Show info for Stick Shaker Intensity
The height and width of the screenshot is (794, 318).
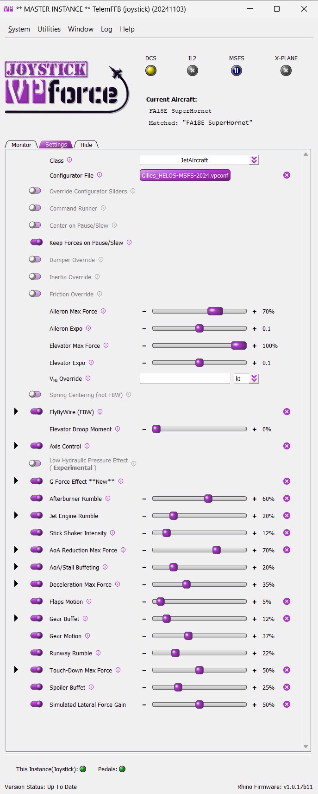tap(112, 533)
